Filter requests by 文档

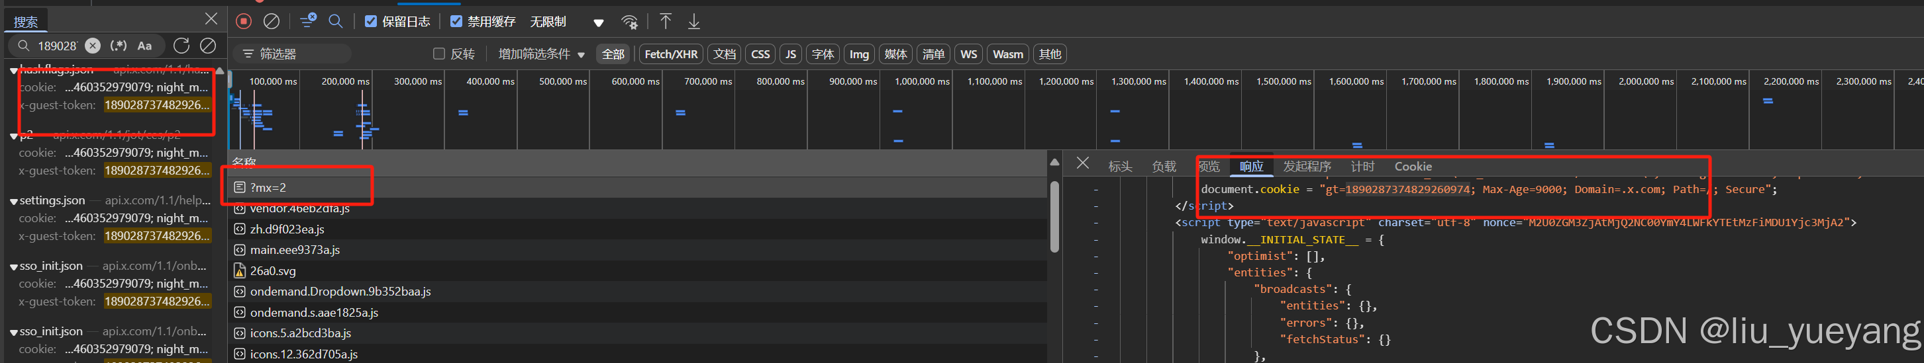tap(725, 54)
